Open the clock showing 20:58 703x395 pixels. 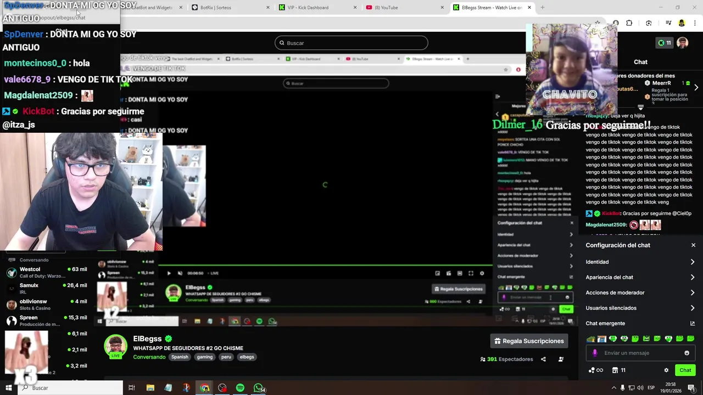[x=671, y=388]
